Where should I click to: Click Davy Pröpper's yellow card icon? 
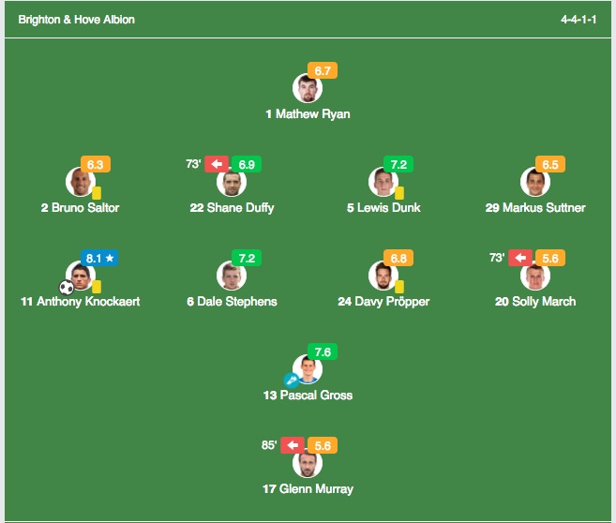(x=399, y=287)
